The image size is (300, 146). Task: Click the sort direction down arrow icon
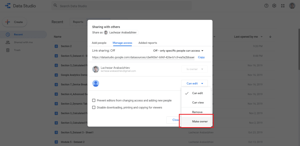(270, 37)
